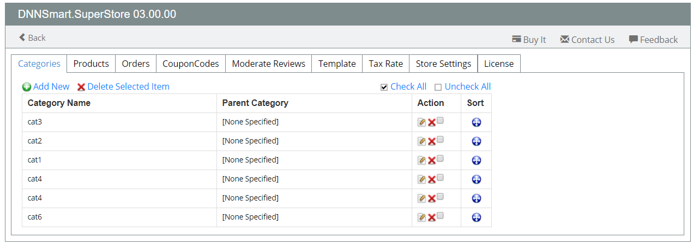The image size is (693, 244).
Task: Click the Delete Selected Item link
Action: [128, 86]
